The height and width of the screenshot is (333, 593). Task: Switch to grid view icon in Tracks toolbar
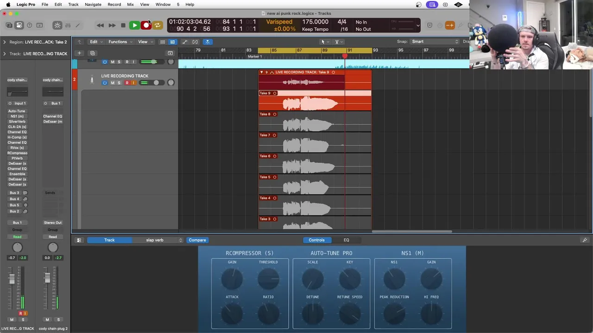(x=163, y=42)
